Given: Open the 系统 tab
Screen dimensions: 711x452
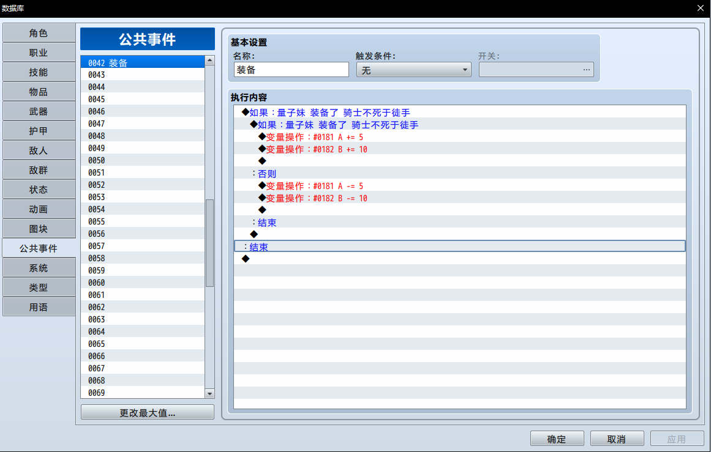Looking at the screenshot, I should coord(39,268).
